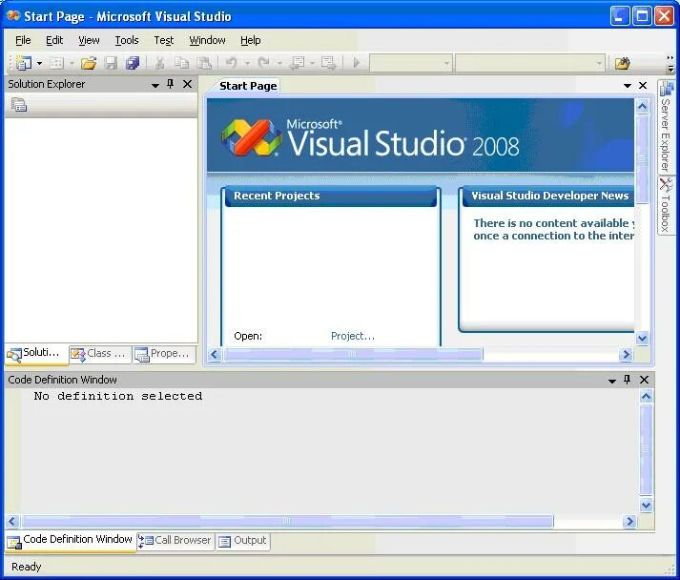
Task: Click up arrow on Code Definition vertical scrollbar
Action: [647, 397]
